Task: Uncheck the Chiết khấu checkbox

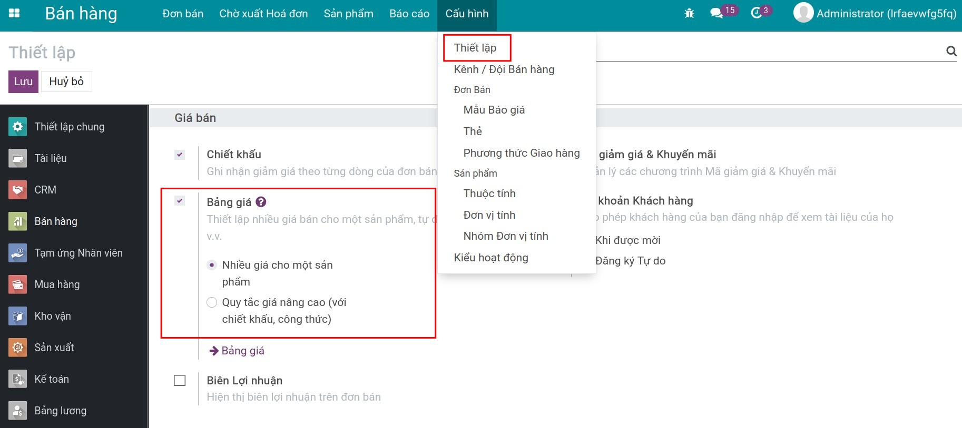Action: (x=180, y=155)
